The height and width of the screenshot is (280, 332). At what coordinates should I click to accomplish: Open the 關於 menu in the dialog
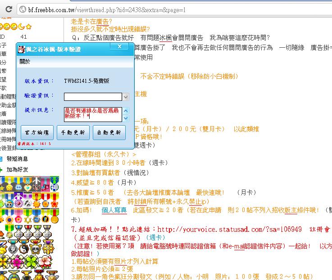point(25,62)
